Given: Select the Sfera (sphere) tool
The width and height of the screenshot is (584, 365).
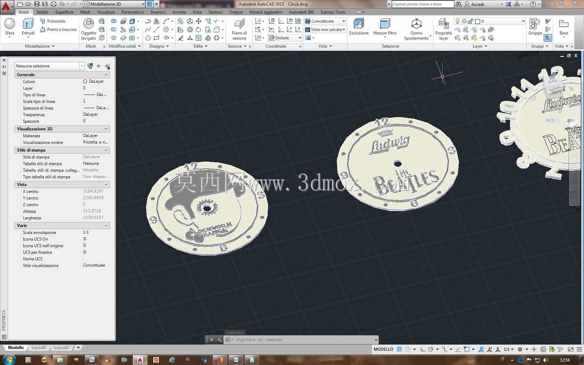Looking at the screenshot, I should (10, 27).
